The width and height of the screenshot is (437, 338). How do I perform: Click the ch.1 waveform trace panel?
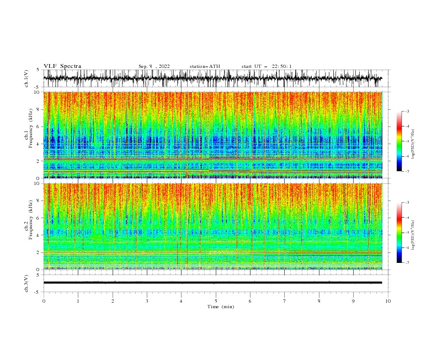click(x=216, y=78)
